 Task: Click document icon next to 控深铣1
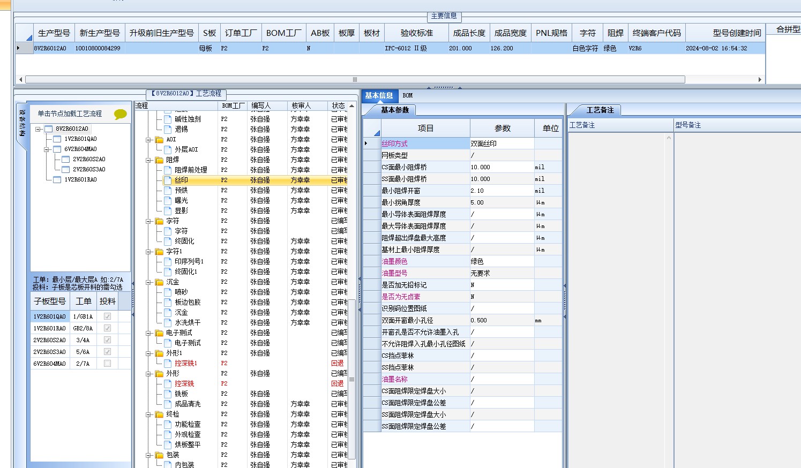click(168, 363)
